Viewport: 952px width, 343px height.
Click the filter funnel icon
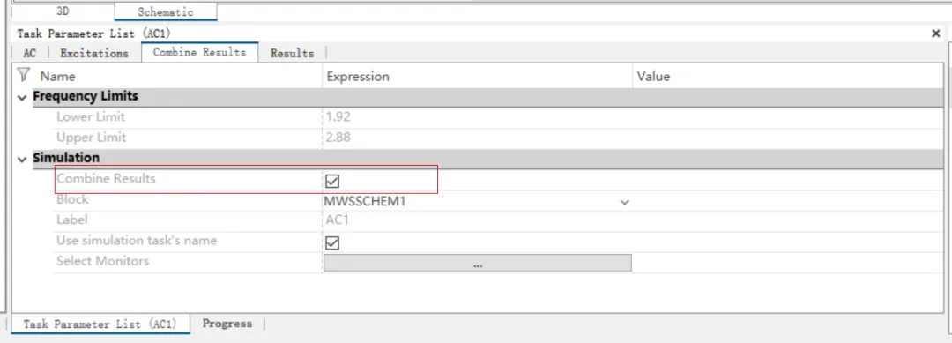23,75
